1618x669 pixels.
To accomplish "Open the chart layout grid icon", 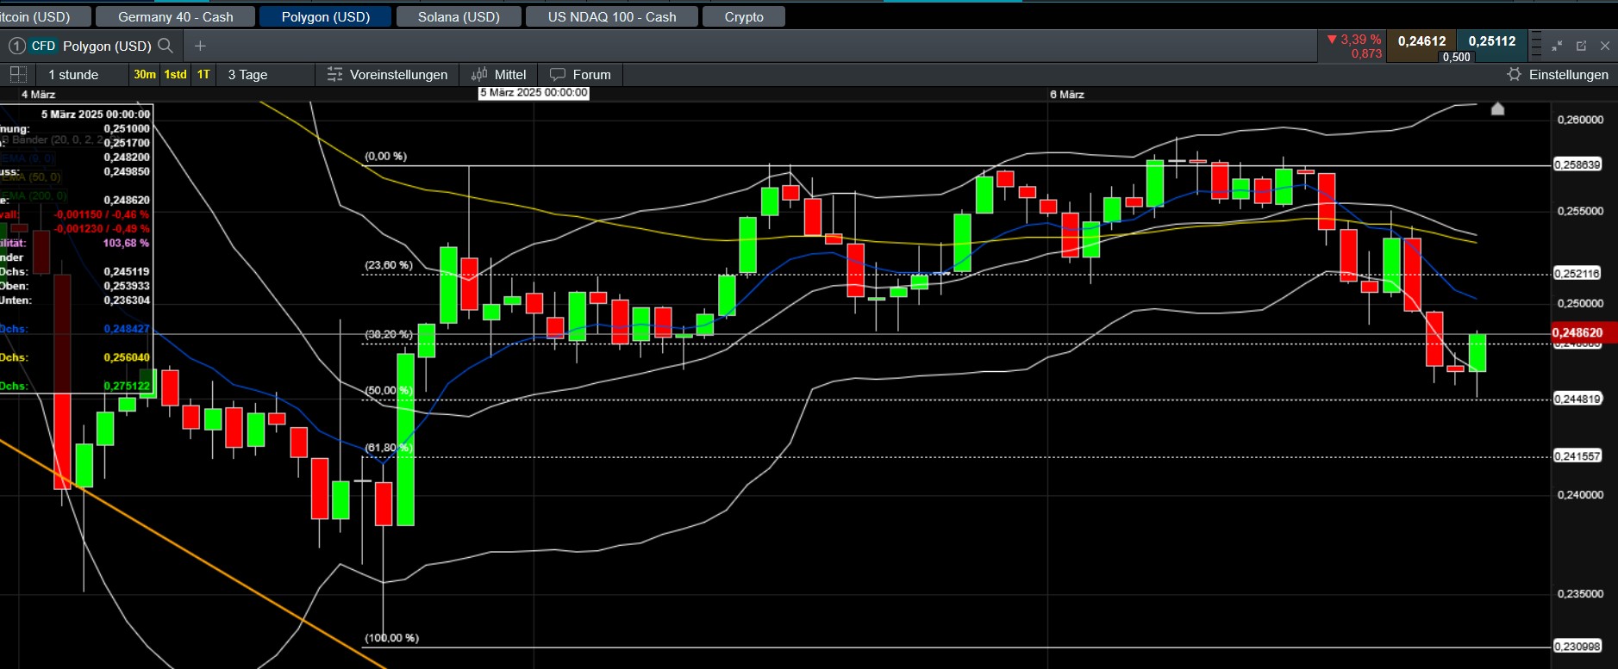I will [x=17, y=74].
